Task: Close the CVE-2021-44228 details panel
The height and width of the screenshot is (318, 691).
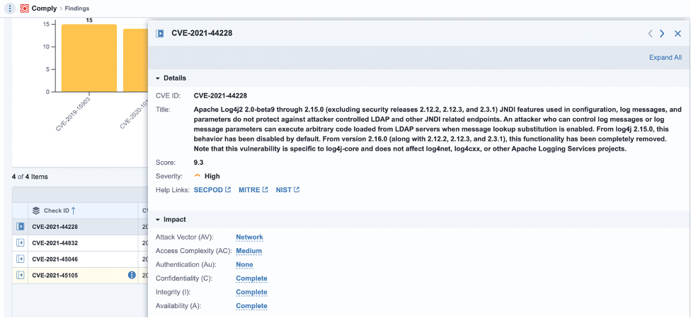Action: [x=678, y=33]
